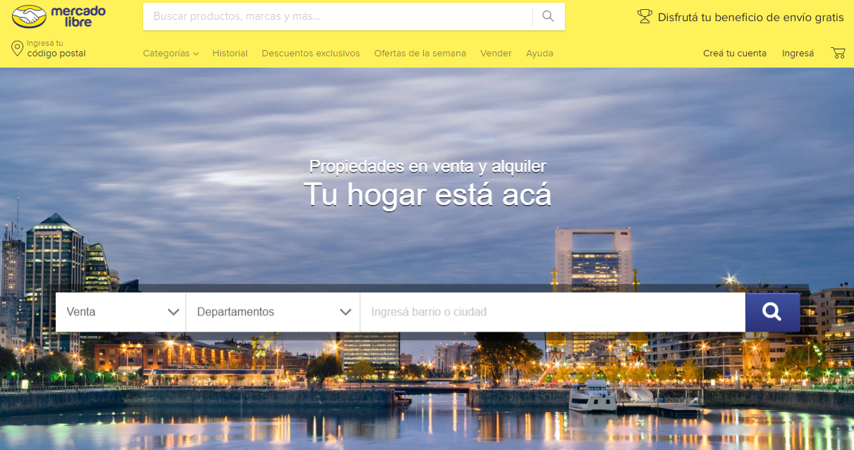The height and width of the screenshot is (450, 854).
Task: Open the Ayuda page
Action: (539, 53)
